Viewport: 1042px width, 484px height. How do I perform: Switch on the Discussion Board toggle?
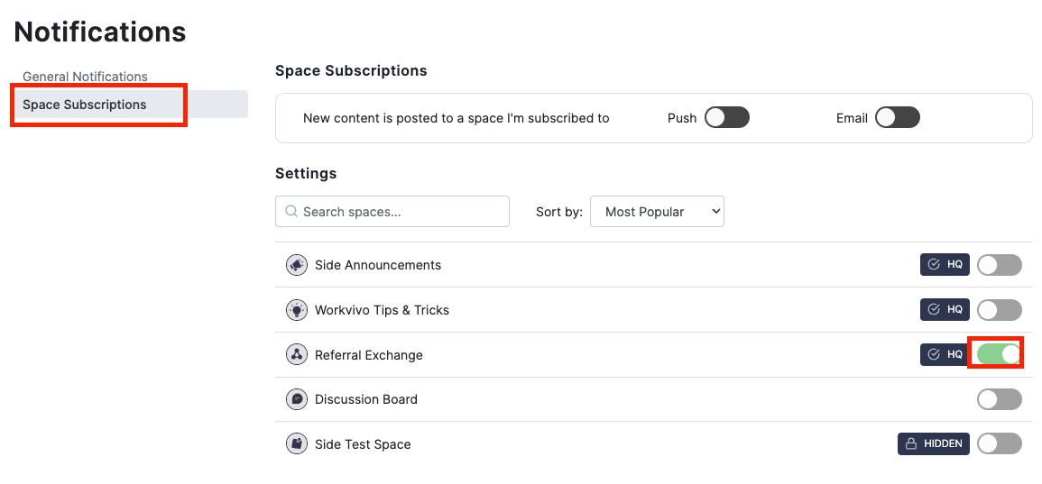[1000, 399]
